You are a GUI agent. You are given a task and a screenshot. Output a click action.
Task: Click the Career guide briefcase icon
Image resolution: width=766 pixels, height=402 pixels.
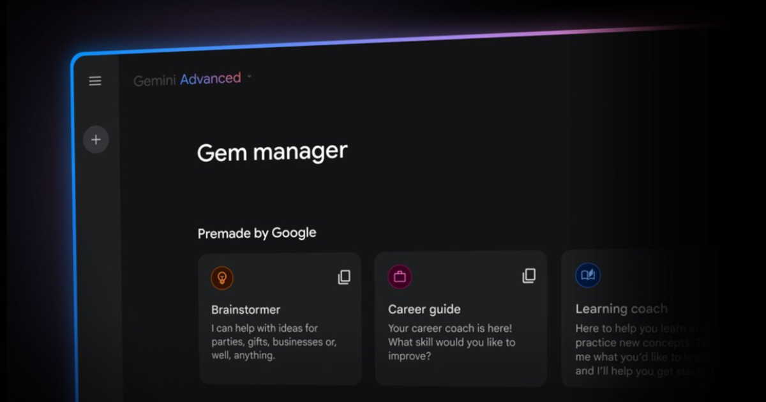point(400,277)
